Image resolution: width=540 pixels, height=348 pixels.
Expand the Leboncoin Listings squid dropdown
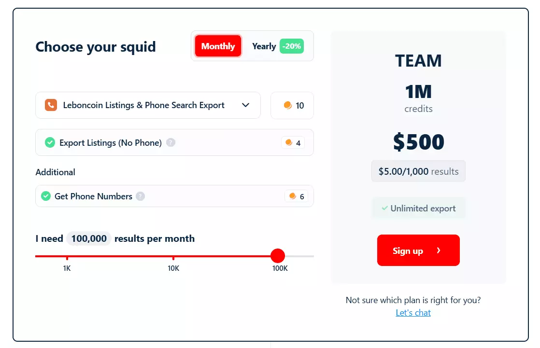click(245, 105)
